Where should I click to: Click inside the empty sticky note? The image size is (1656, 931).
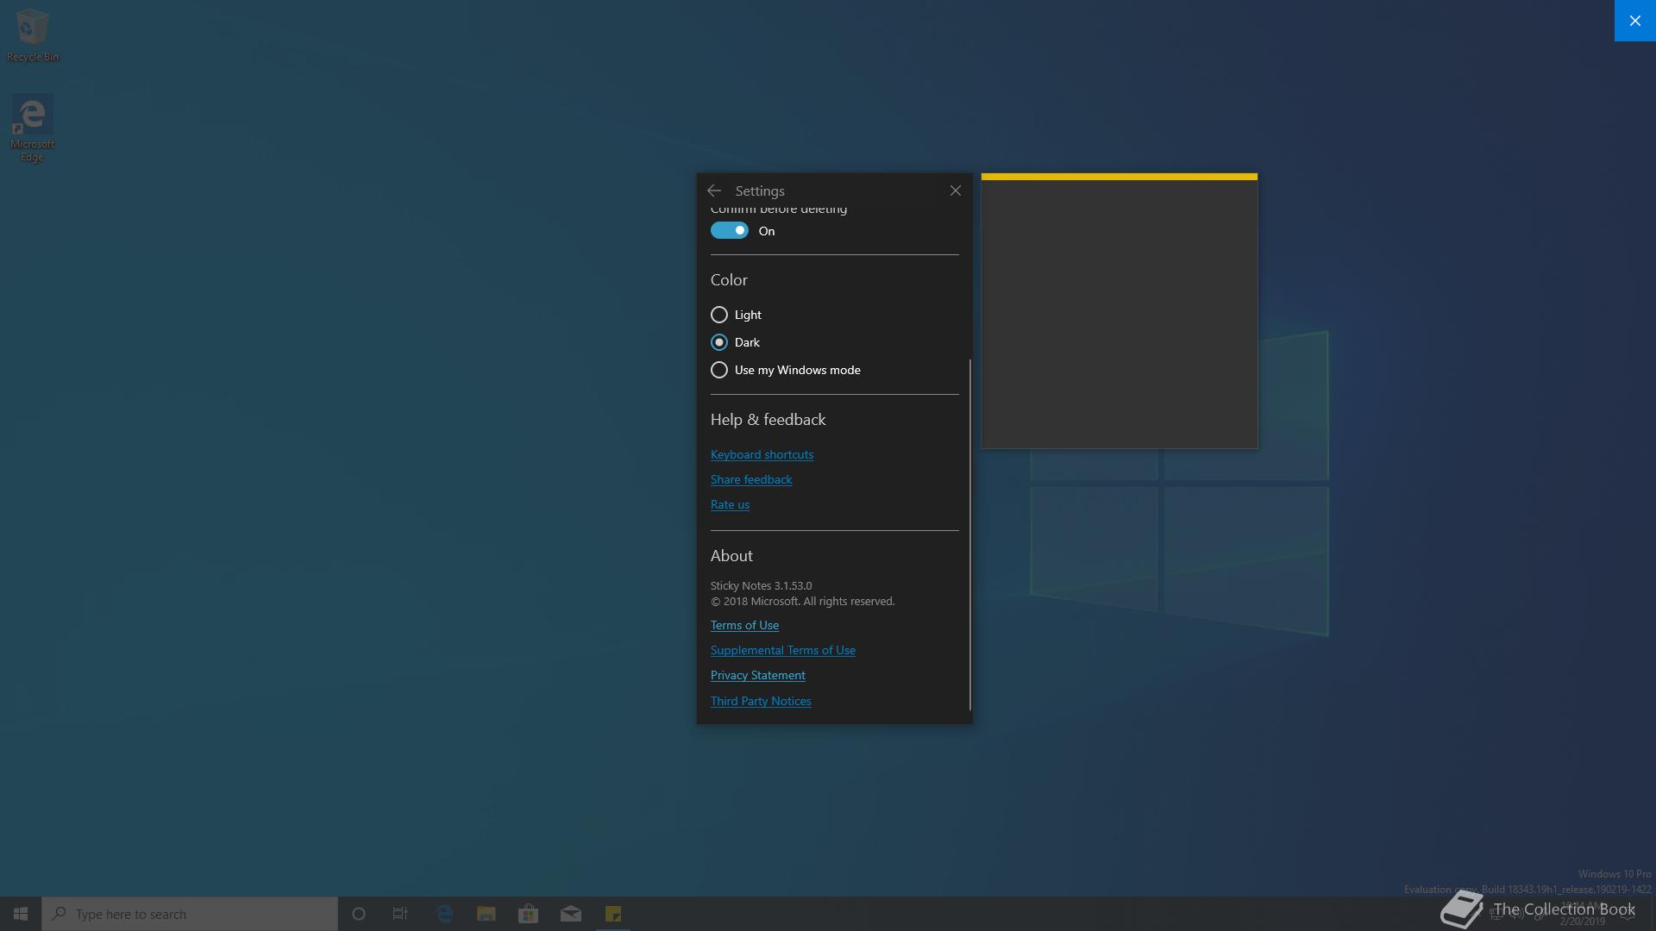(1119, 315)
